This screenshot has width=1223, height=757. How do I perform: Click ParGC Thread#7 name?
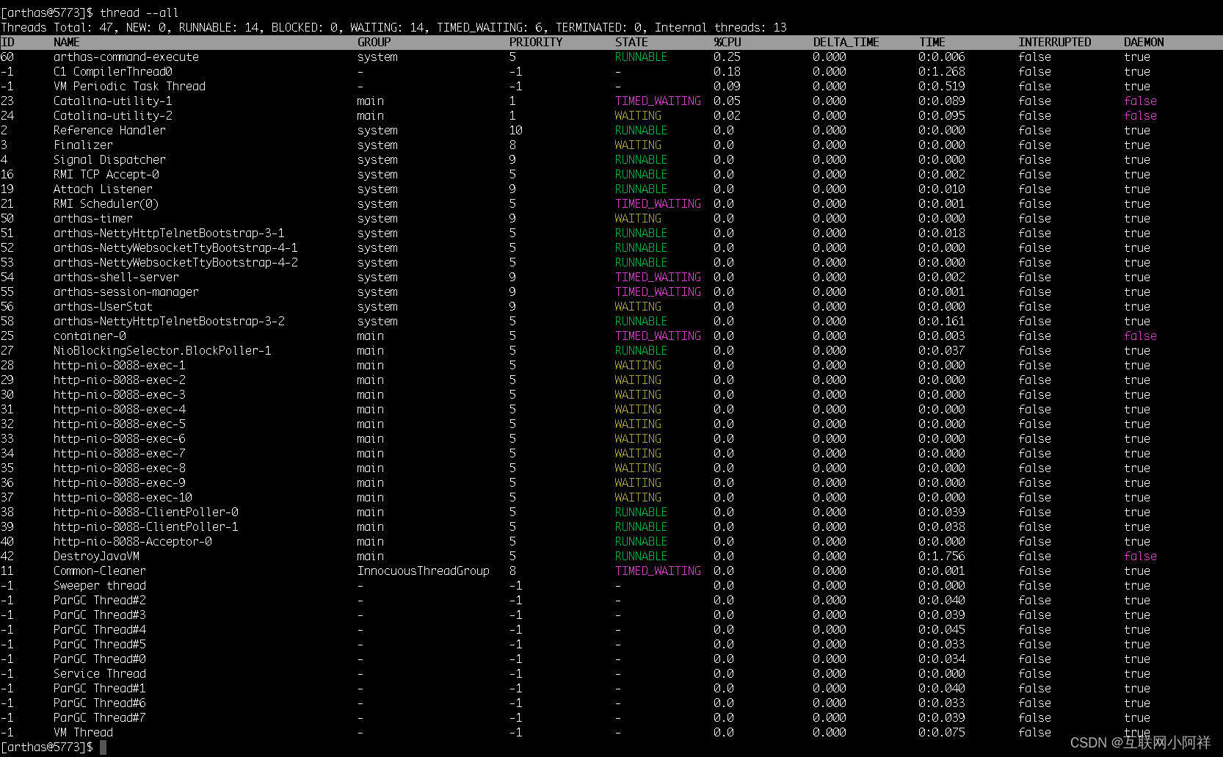[100, 717]
